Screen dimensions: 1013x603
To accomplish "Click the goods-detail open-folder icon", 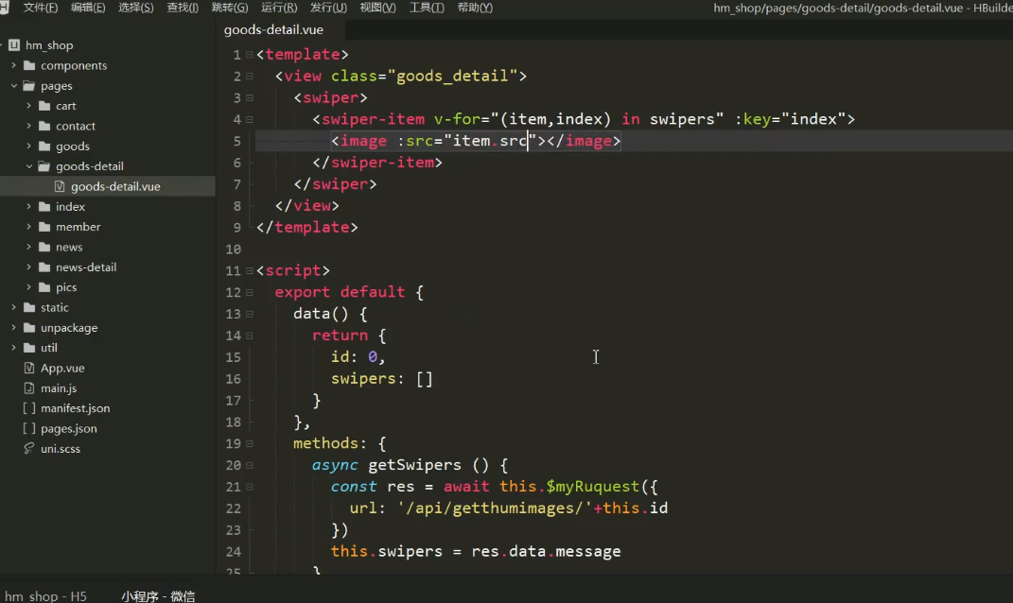I will click(44, 166).
